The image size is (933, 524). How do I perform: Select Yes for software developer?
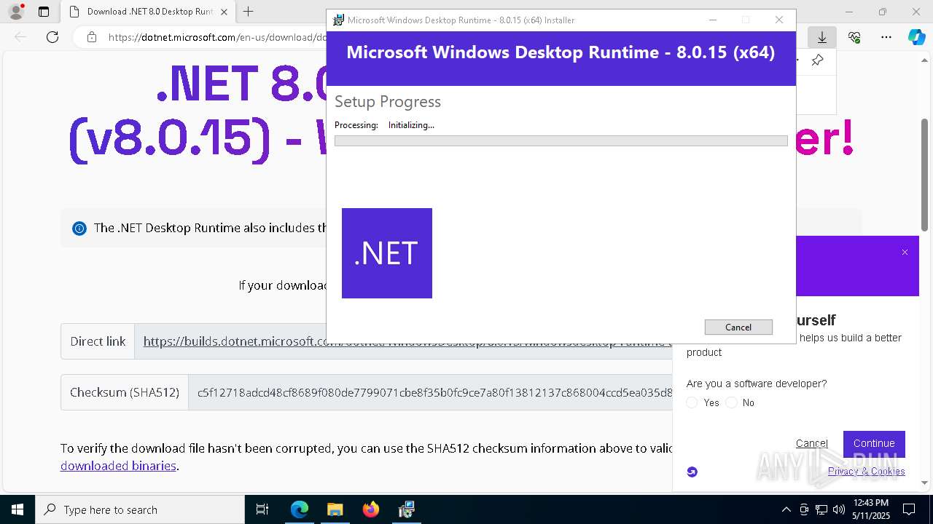pos(692,402)
